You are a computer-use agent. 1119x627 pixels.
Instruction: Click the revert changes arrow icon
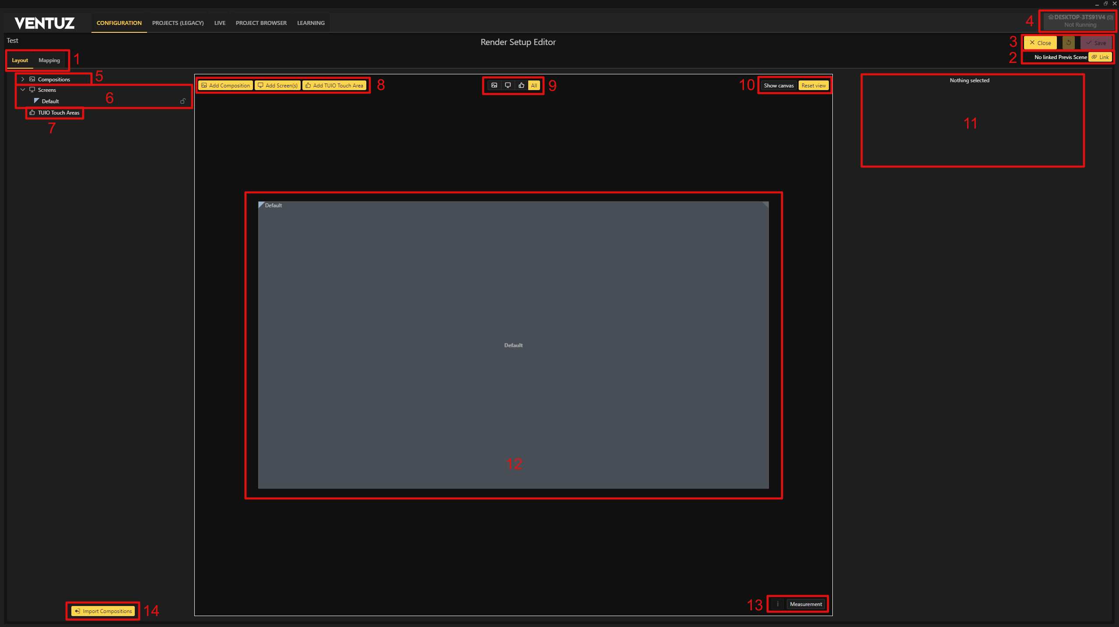pyautogui.click(x=1068, y=43)
